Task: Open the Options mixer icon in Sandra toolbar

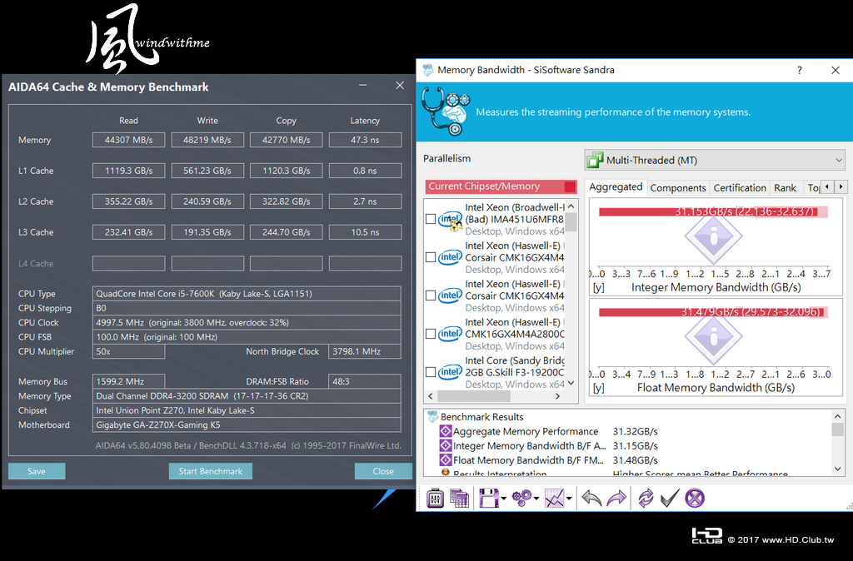Action: 435,498
